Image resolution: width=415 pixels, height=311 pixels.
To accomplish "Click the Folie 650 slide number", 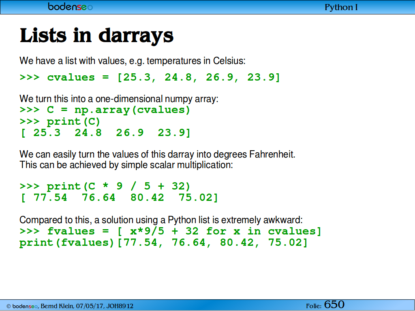I will click(x=325, y=305).
